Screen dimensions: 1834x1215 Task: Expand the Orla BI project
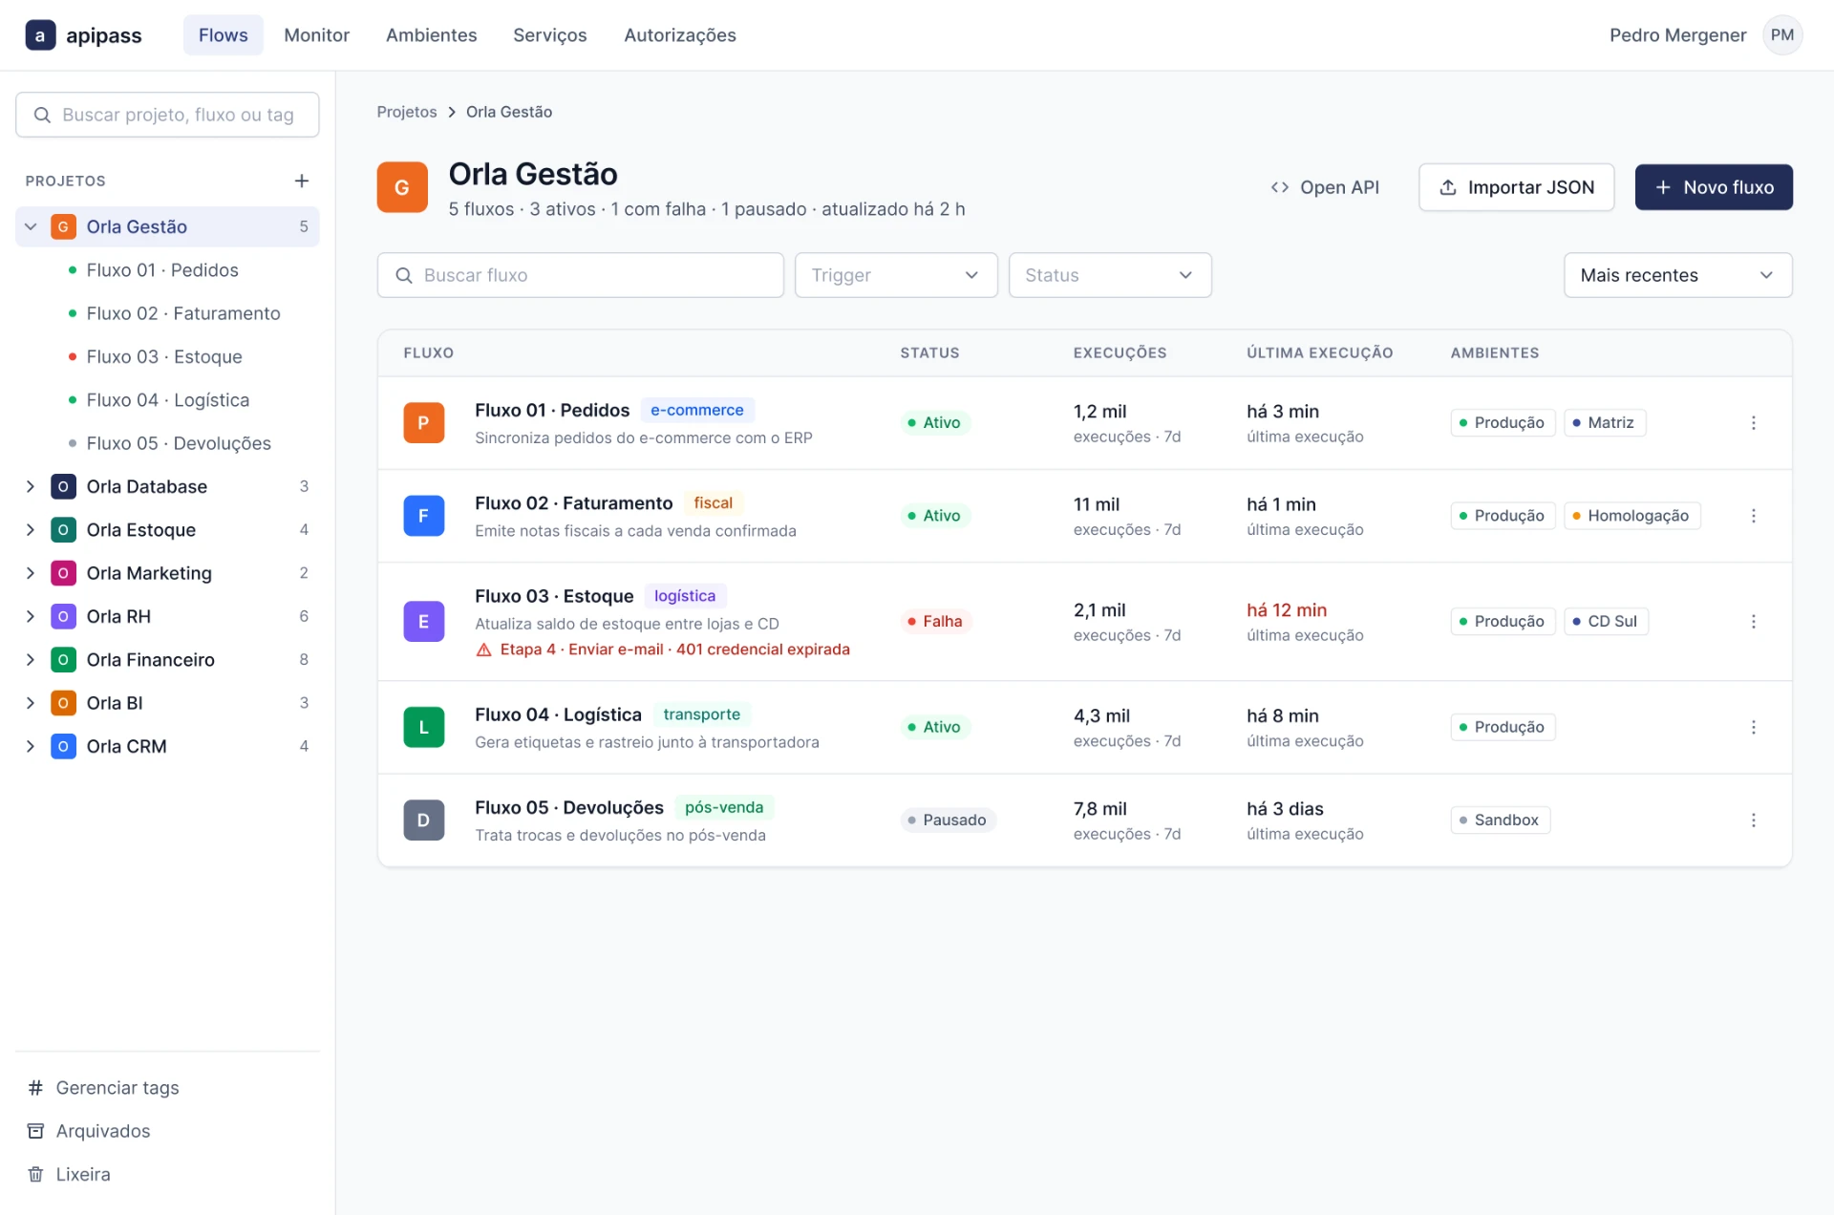coord(31,703)
